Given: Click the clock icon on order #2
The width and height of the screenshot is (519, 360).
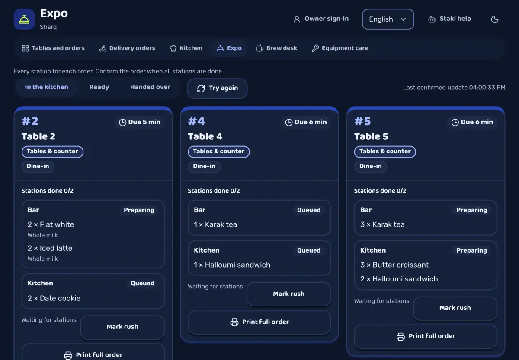Looking at the screenshot, I should pyautogui.click(x=123, y=123).
